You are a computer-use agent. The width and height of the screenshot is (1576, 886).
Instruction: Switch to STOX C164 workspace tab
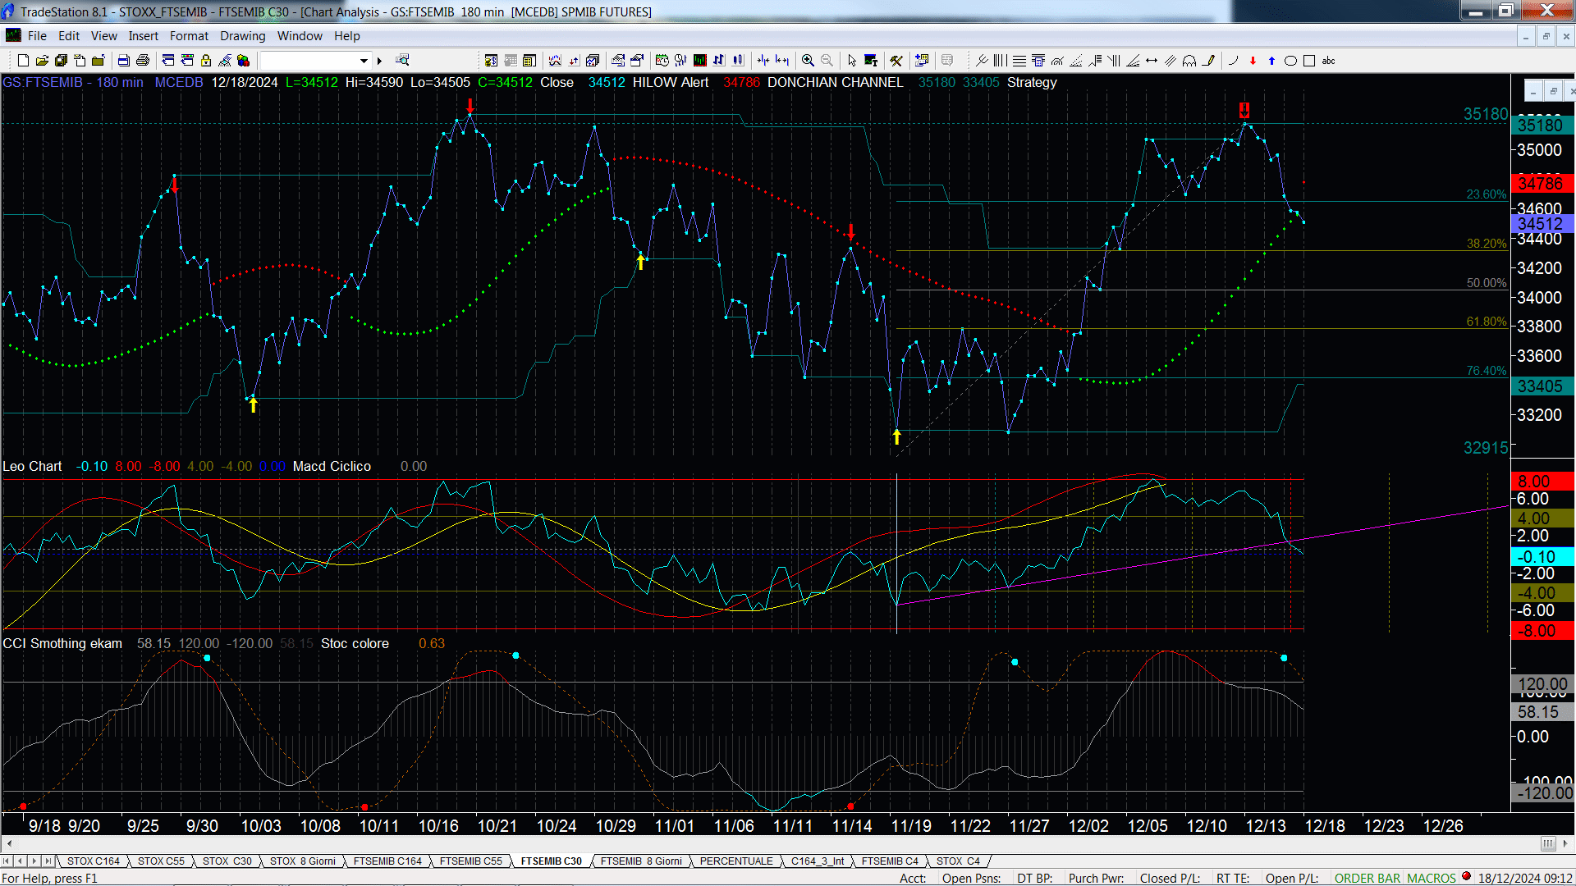pyautogui.click(x=93, y=861)
